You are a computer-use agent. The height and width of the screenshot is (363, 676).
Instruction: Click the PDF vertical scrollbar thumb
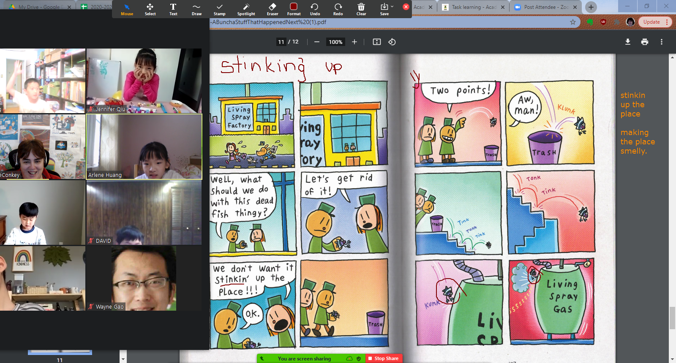coord(672,318)
